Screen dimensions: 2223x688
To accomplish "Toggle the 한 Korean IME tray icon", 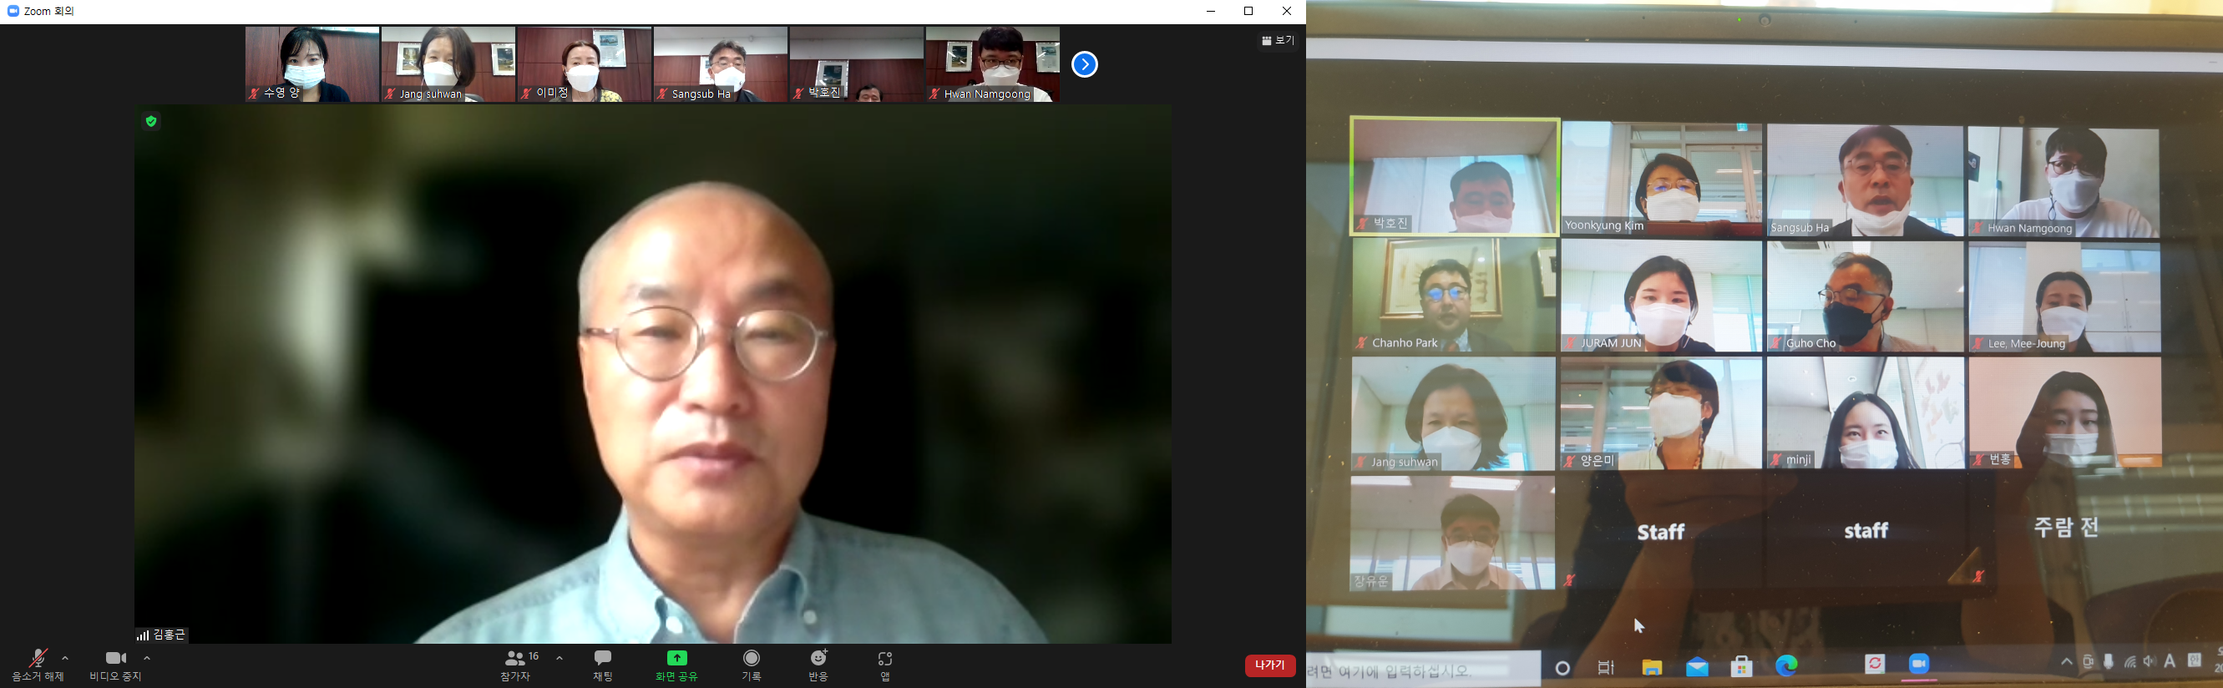I will tap(2195, 660).
